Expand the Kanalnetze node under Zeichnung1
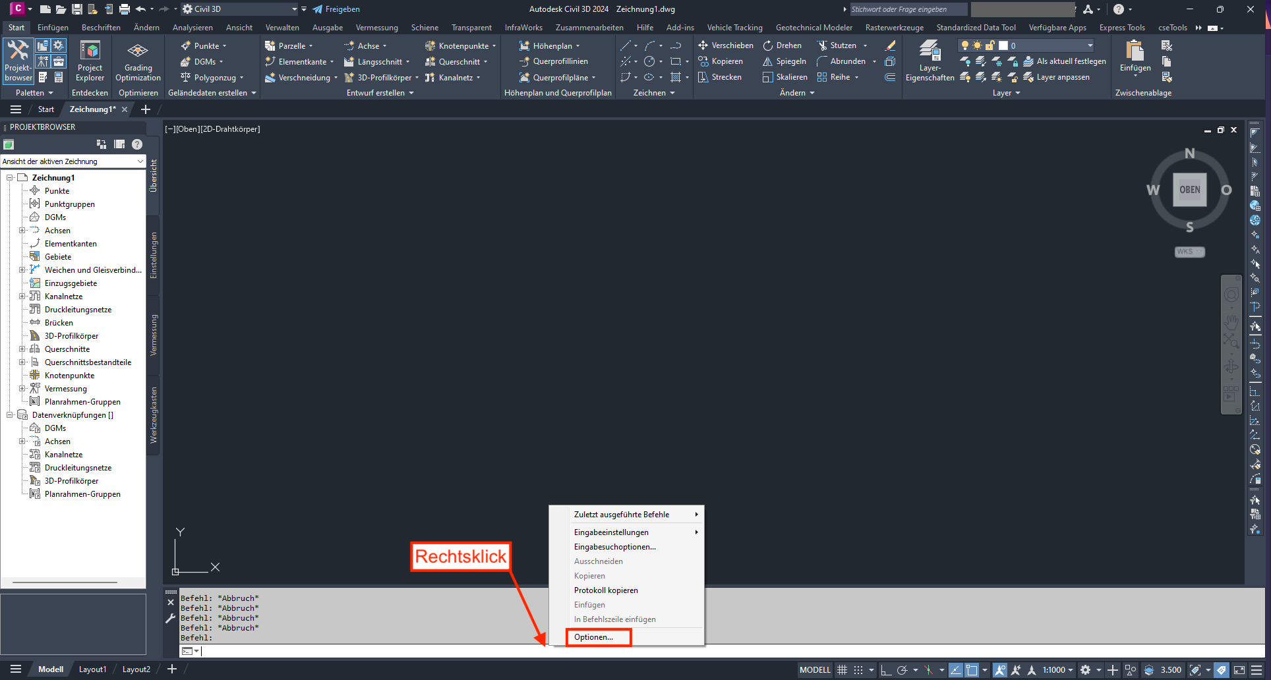Screen dimensions: 1271x680 [x=22, y=297]
